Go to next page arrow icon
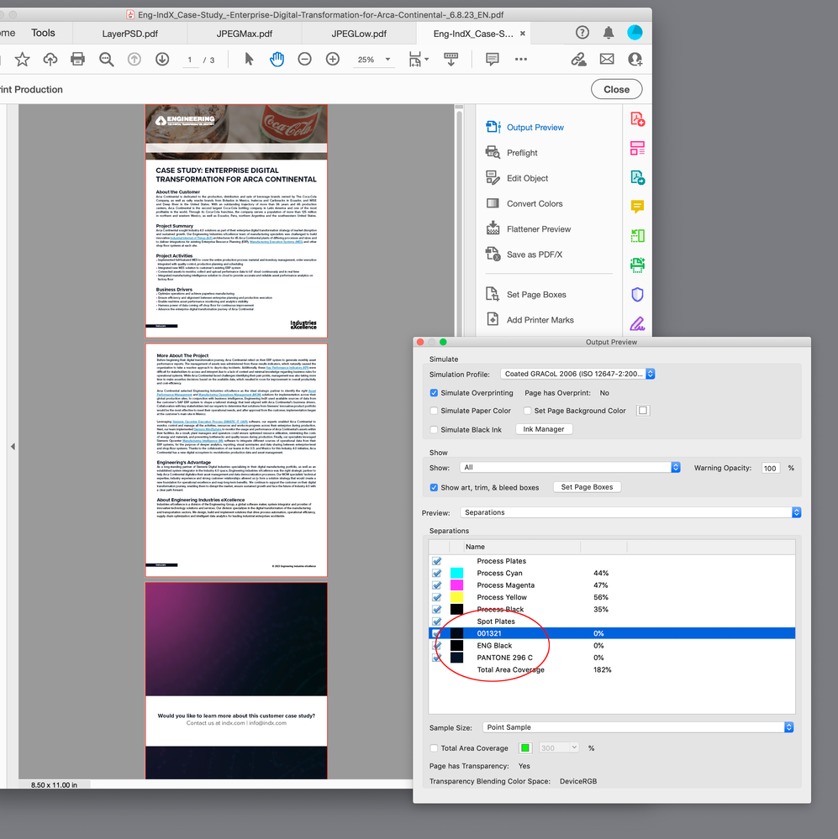Screen dimensions: 838x839 [x=162, y=59]
